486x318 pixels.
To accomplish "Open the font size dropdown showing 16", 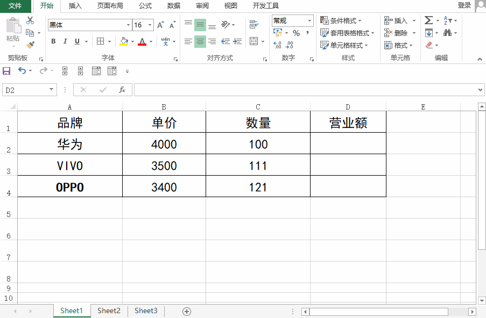I will (150, 25).
